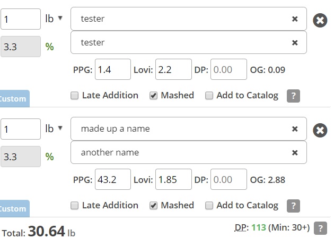334x248 pixels.
Task: Open help icon beside second Add to Catalog
Action: 293,206
